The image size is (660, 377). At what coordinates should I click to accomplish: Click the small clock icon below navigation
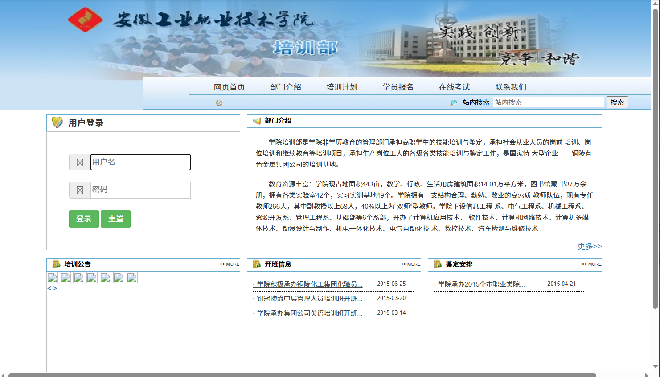tap(219, 103)
